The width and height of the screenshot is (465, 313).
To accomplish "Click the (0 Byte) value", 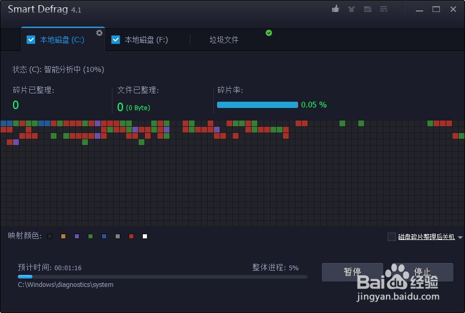I will (138, 107).
